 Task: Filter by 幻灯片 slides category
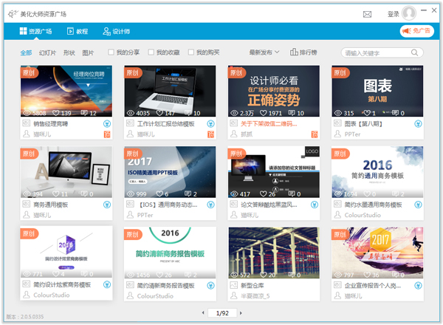point(47,52)
